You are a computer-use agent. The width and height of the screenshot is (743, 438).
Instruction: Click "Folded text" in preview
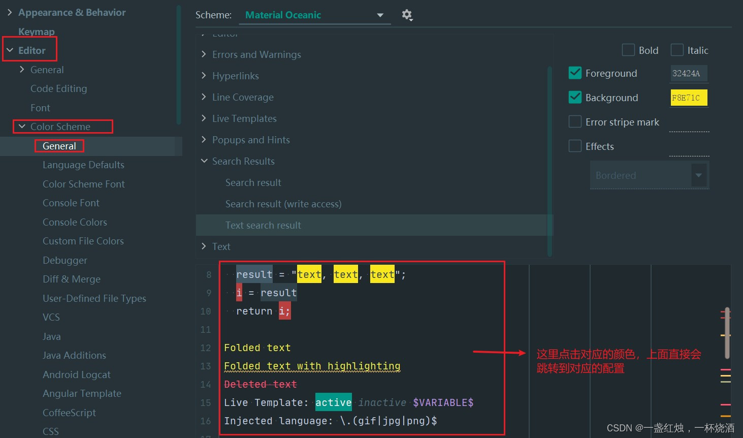[x=257, y=348]
